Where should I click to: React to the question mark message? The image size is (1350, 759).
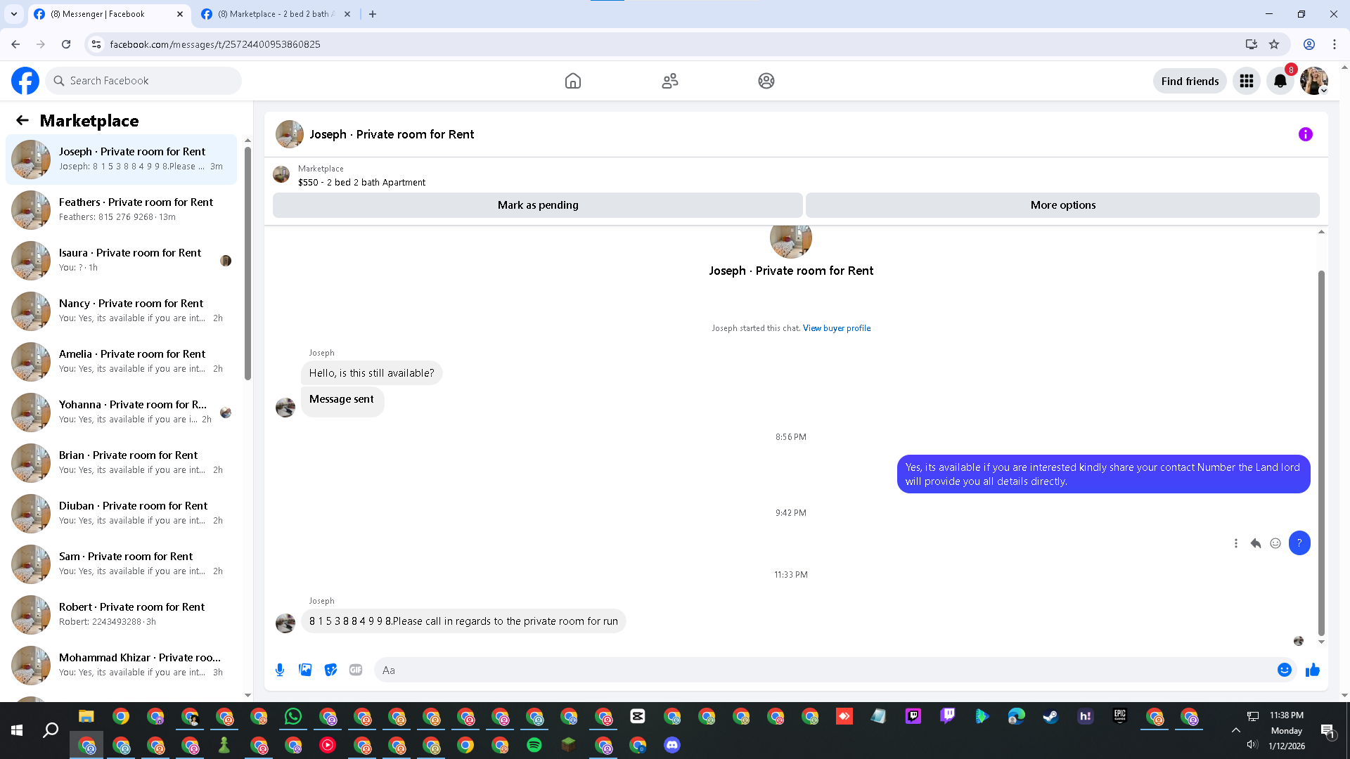[1275, 543]
